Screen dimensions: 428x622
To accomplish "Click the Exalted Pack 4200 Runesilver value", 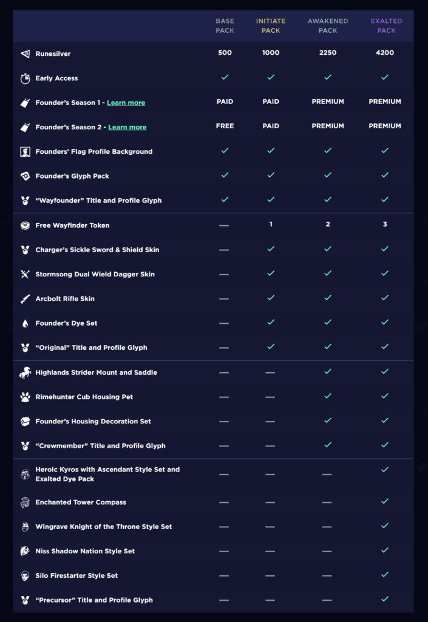I will 385,53.
